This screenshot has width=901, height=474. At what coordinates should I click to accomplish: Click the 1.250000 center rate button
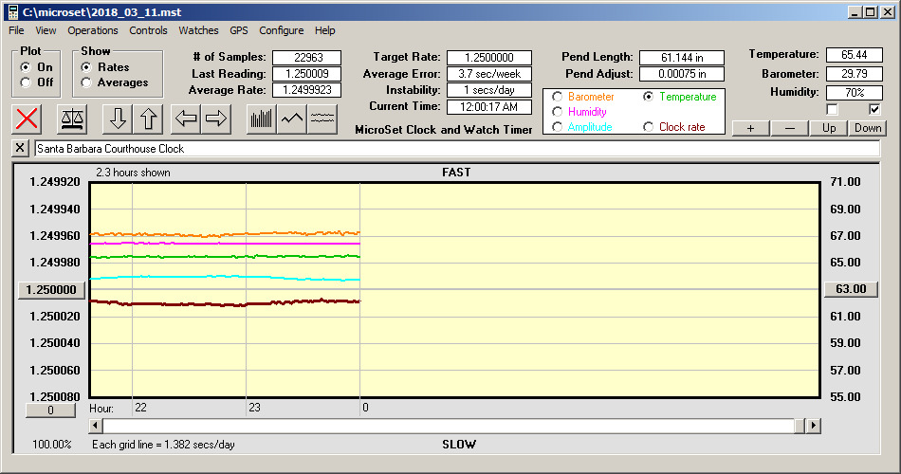click(52, 289)
